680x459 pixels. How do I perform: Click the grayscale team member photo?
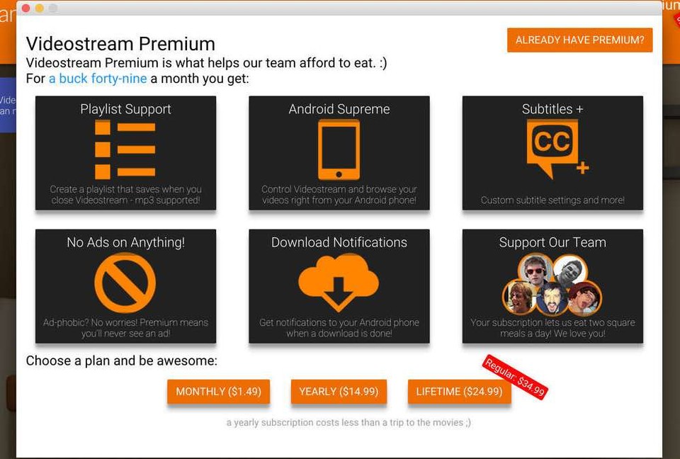[x=570, y=271]
